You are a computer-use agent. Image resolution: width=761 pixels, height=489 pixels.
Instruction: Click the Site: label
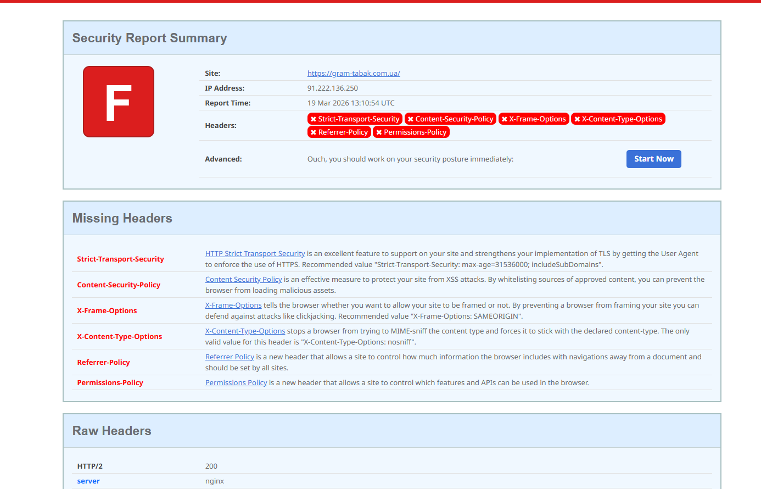[212, 73]
